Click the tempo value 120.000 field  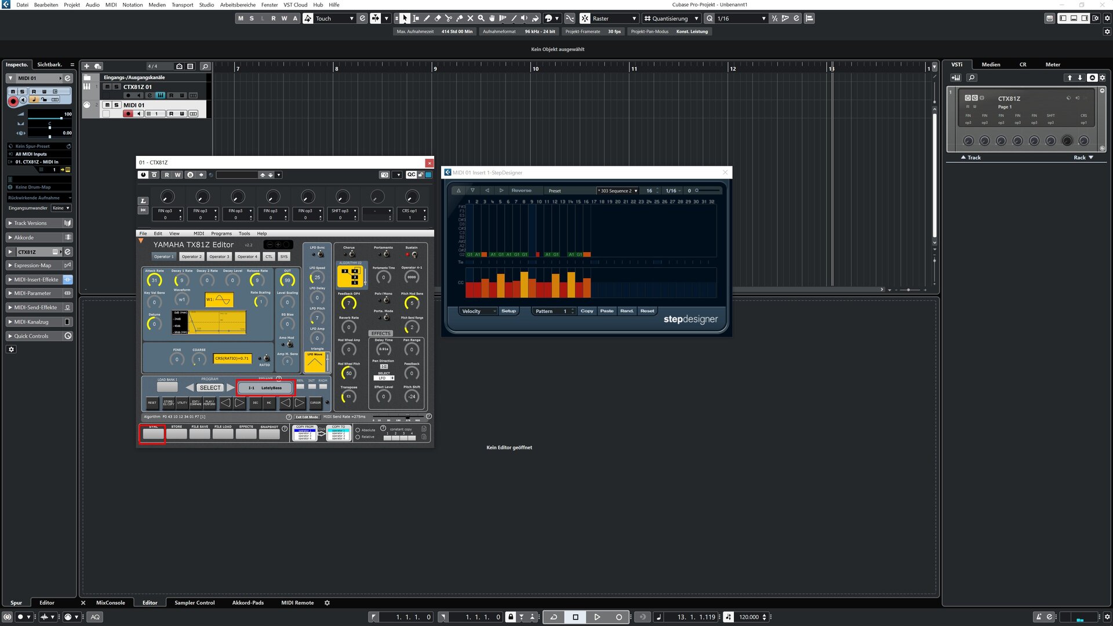tap(748, 617)
